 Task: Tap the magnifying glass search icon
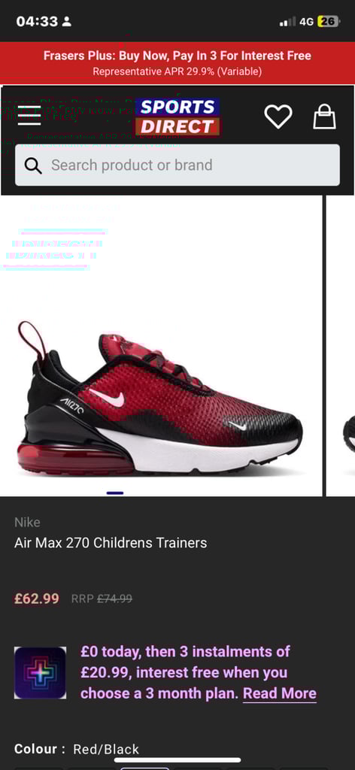[x=33, y=165]
